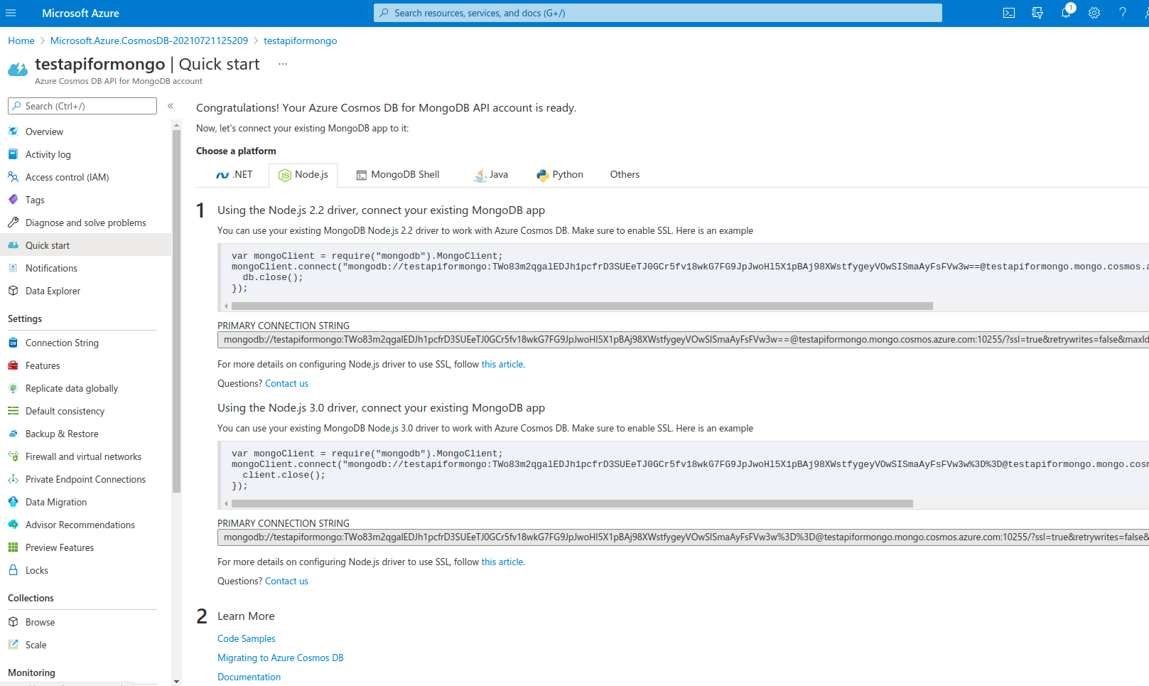The image size is (1149, 686).
Task: Expand the Others platform option
Action: (x=624, y=174)
